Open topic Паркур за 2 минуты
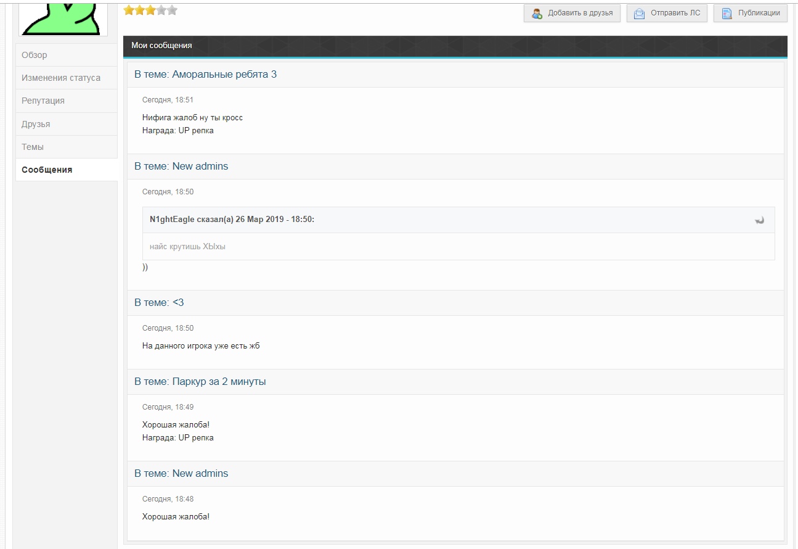Viewport: 798px width, 549px height. click(x=219, y=381)
